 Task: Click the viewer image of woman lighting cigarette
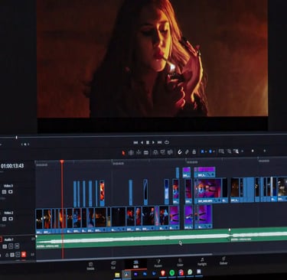152,58
